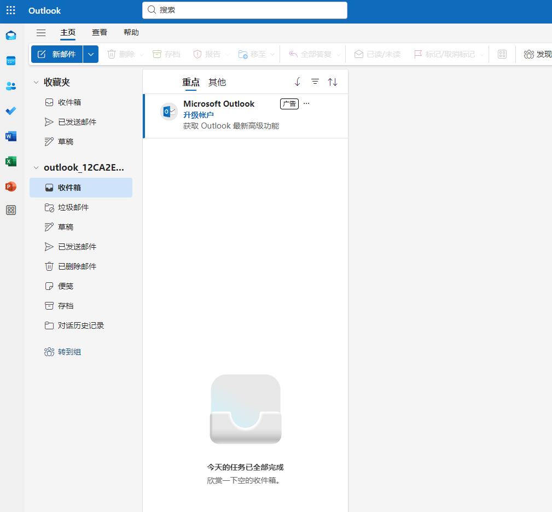The height and width of the screenshot is (512, 552).
Task: Collapse the 收藏夹 favorites section
Action: point(36,83)
